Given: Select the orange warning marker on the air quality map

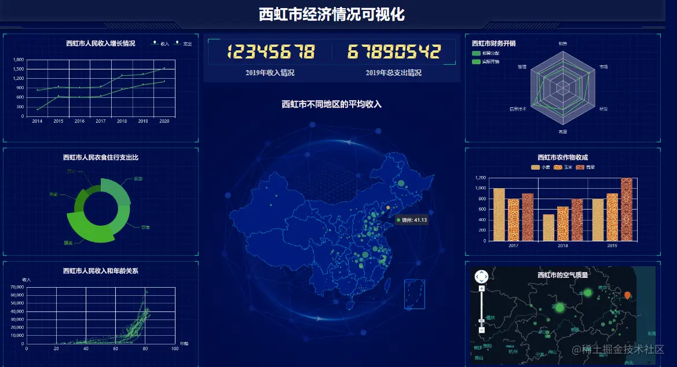Looking at the screenshot, I should (x=627, y=294).
